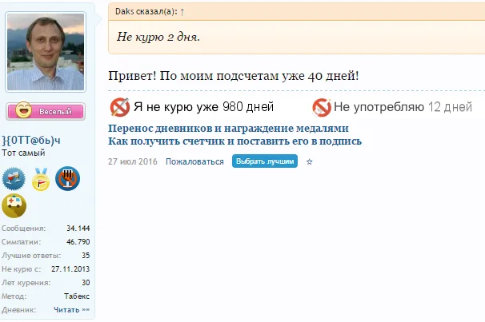The image size is (485, 322).
Task: Jump to Daks's original post via arrow
Action: click(x=182, y=12)
